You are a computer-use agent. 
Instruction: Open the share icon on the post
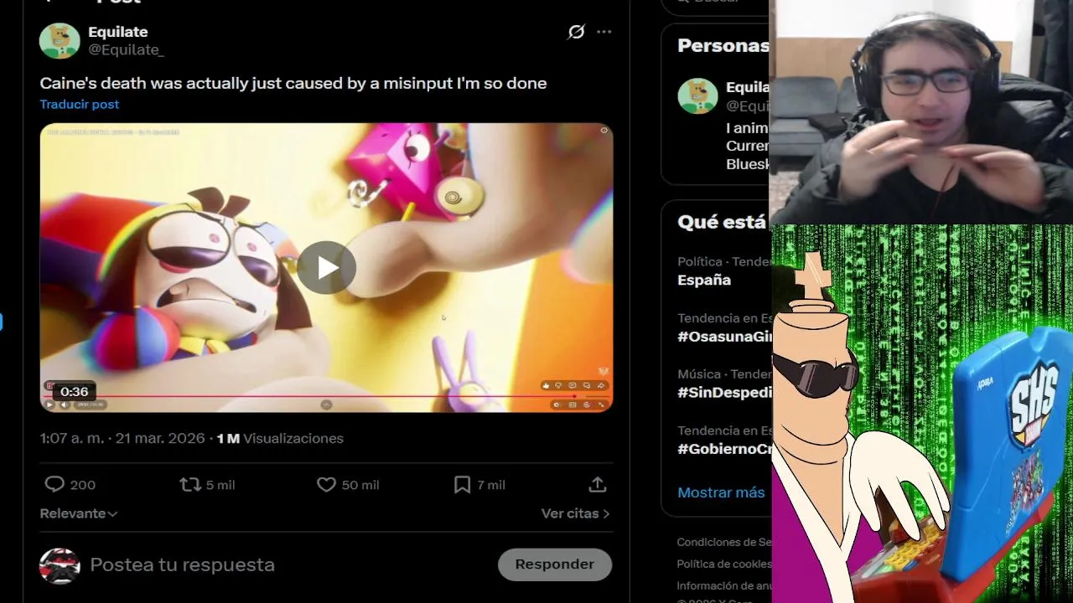pyautogui.click(x=597, y=484)
